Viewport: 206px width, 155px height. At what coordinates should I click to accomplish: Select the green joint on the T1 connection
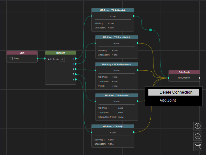(x=151, y=30)
